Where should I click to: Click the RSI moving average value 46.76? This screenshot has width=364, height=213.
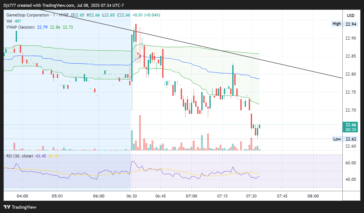coord(54,156)
